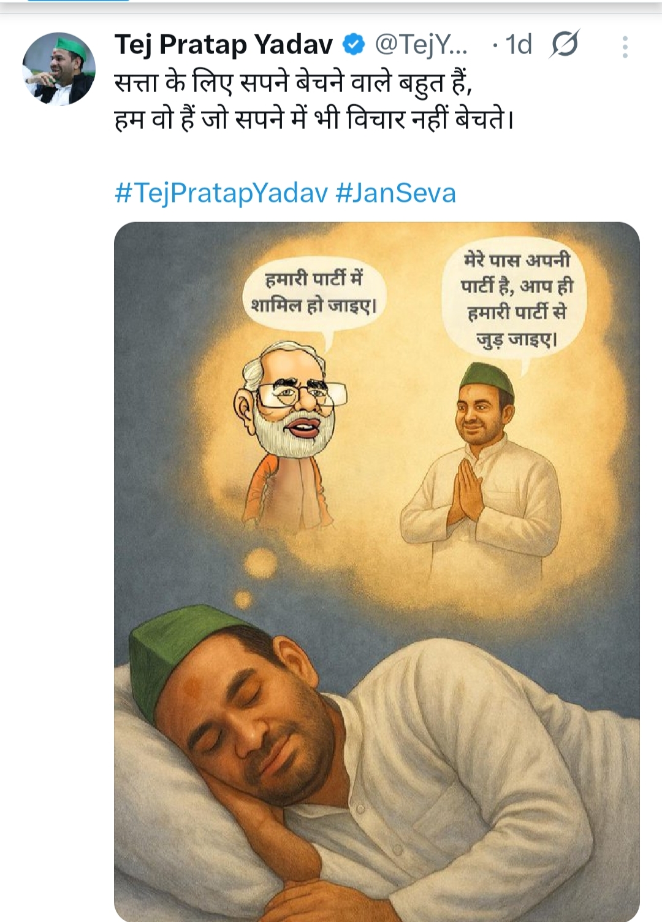Click the left speech bubble "हमारी पार्टी में"

(314, 293)
